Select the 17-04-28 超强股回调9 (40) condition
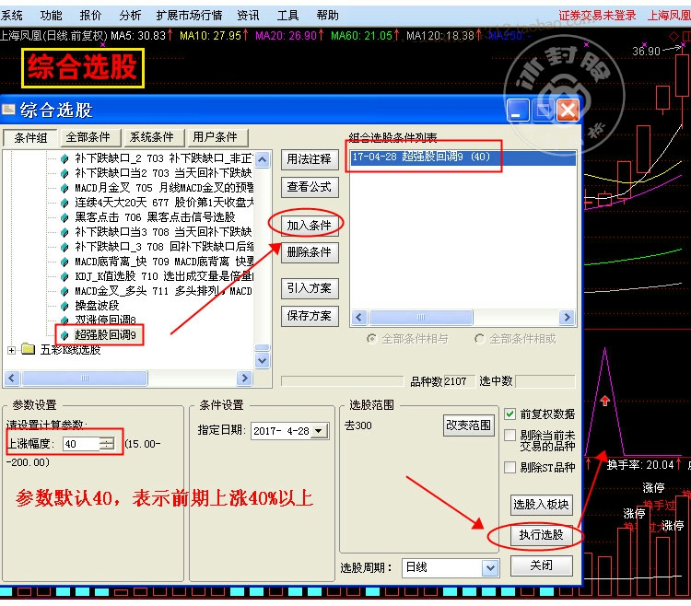 [463, 157]
